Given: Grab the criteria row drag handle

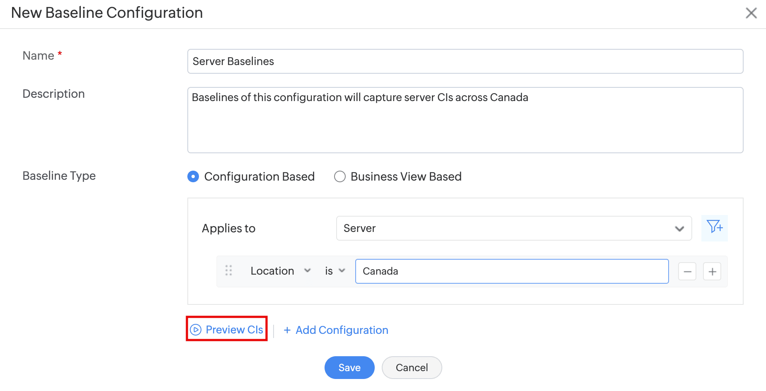Looking at the screenshot, I should pyautogui.click(x=228, y=271).
